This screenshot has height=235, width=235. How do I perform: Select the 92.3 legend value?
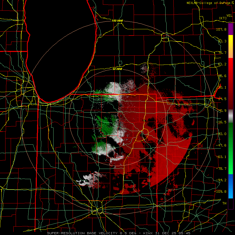click(222, 41)
